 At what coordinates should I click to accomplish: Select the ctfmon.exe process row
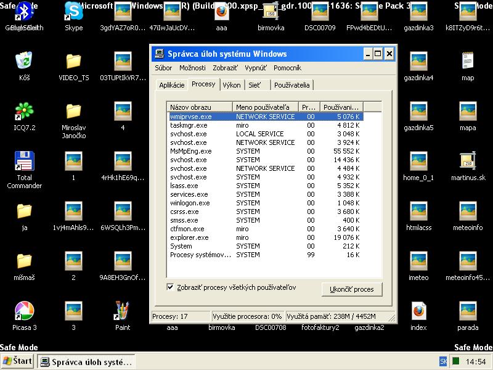266,229
